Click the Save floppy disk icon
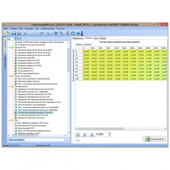This screenshot has height=170, width=170. [x=14, y=33]
